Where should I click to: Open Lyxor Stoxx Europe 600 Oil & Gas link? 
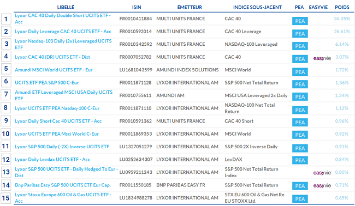63,198
